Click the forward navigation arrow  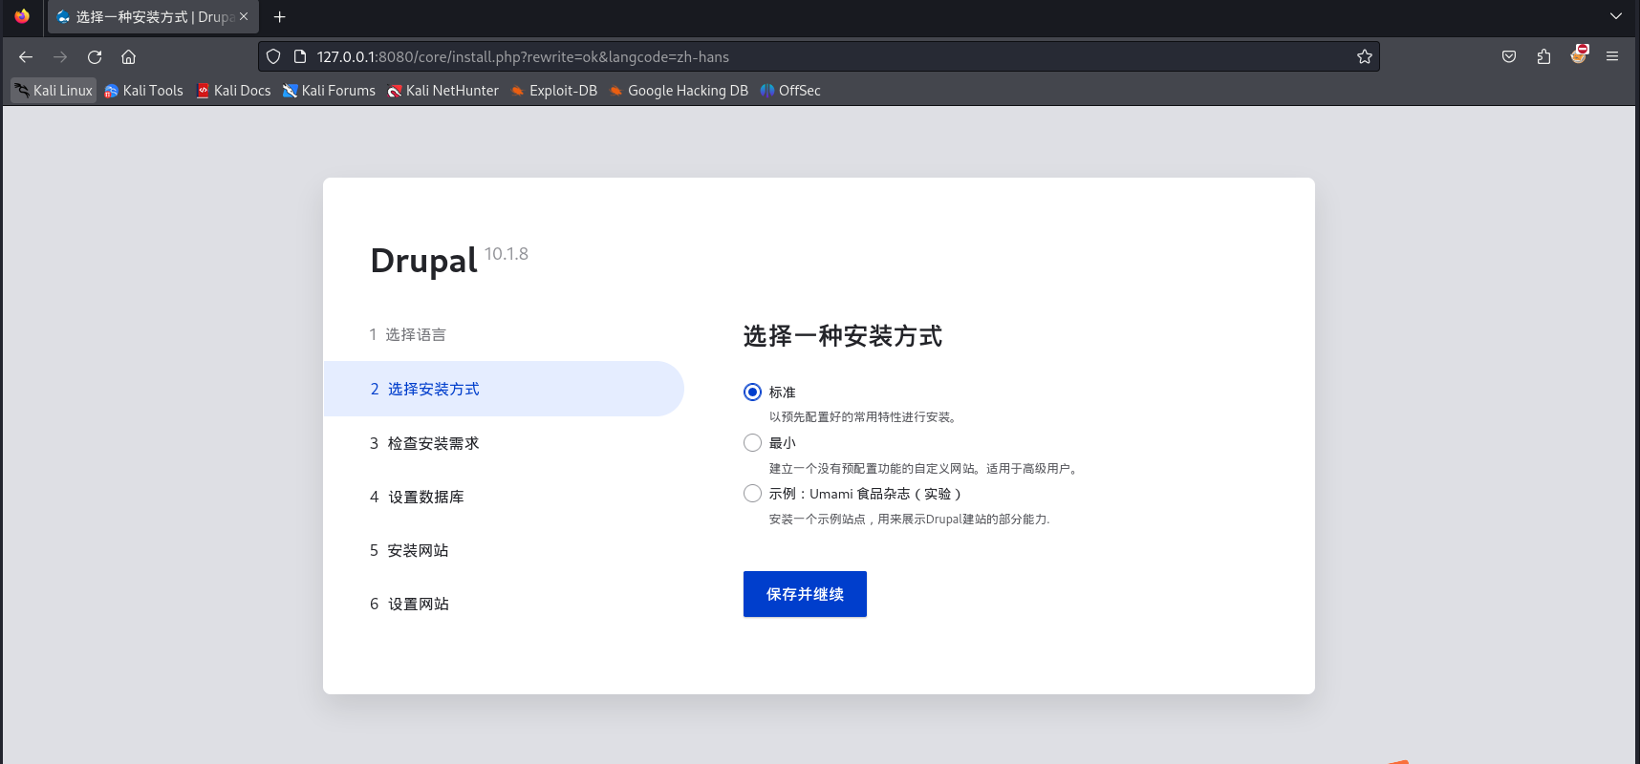pos(60,57)
